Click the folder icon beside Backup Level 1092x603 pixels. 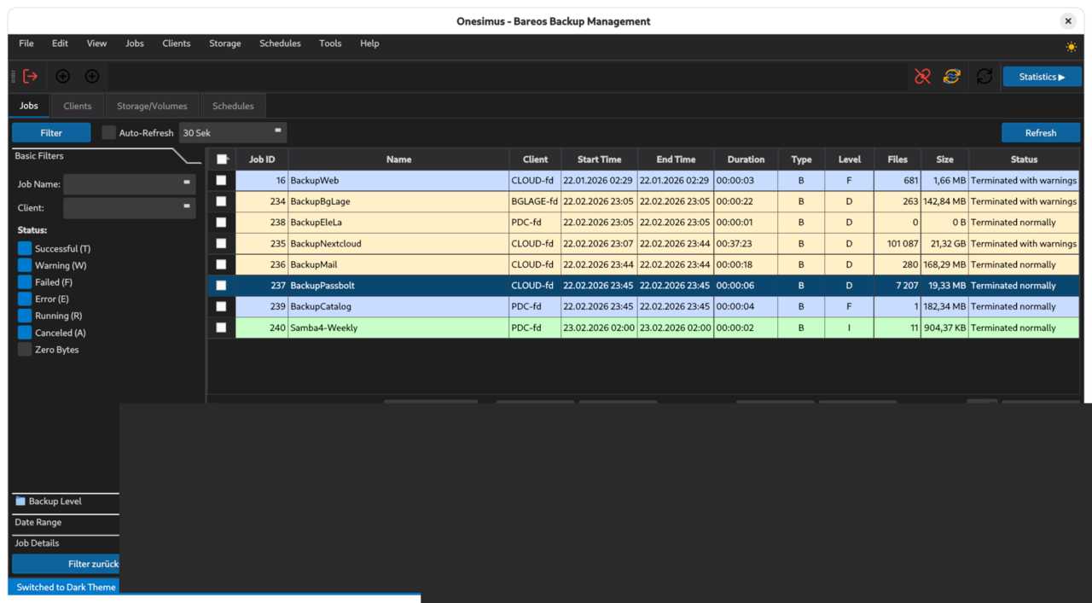[x=20, y=502]
